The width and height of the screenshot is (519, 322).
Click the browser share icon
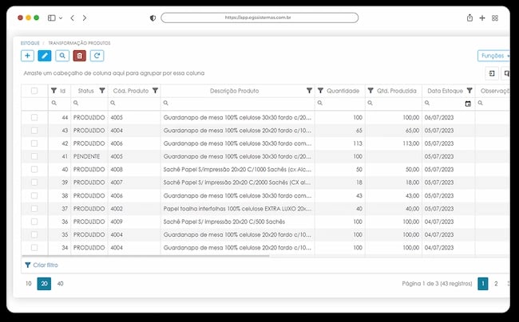coord(469,18)
